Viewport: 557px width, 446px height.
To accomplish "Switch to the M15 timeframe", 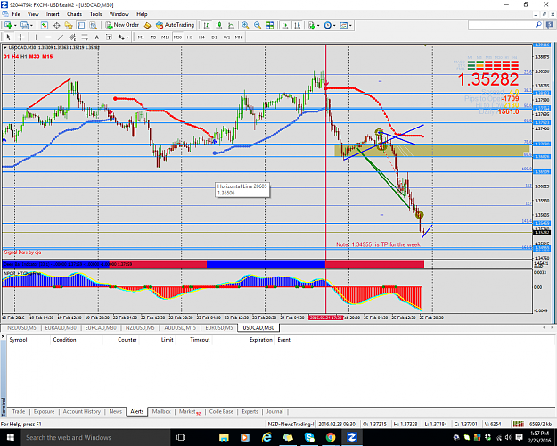I will click(165, 37).
